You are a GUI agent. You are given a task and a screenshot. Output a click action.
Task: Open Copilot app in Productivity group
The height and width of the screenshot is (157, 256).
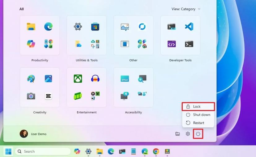pyautogui.click(x=31, y=44)
